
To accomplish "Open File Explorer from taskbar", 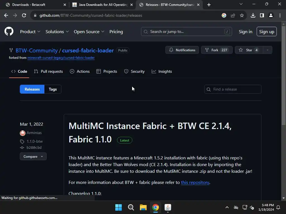I will (143, 207).
